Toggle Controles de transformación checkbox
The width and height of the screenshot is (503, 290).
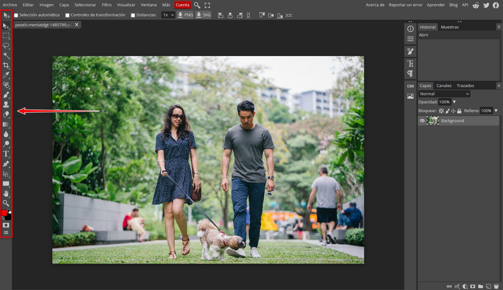[67, 15]
